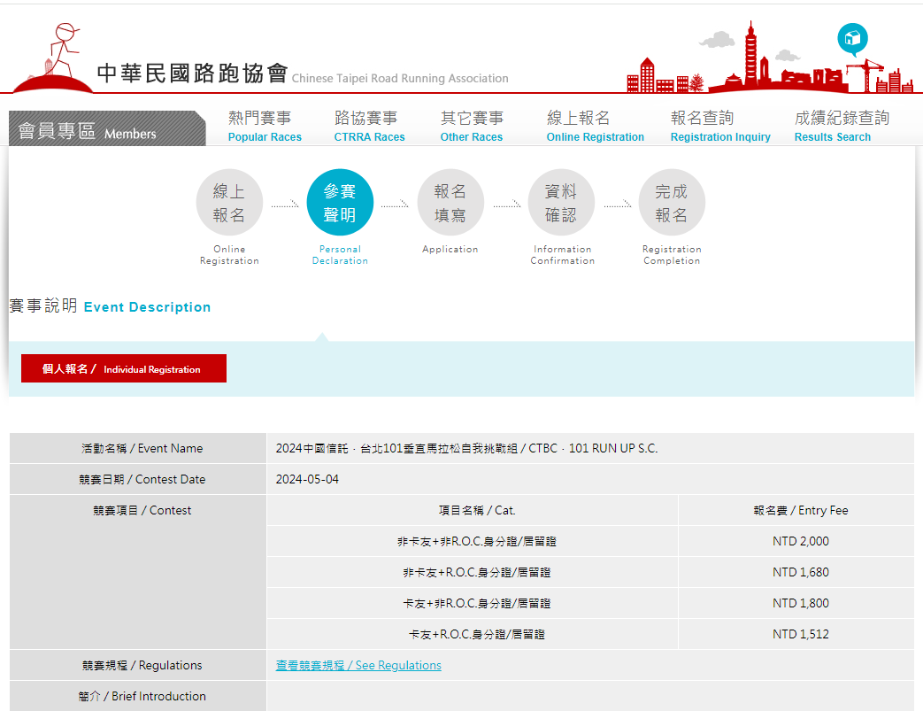This screenshot has width=923, height=711.
Task: Click the 非卡友+非R.O.C. category row
Action: pyautogui.click(x=477, y=541)
